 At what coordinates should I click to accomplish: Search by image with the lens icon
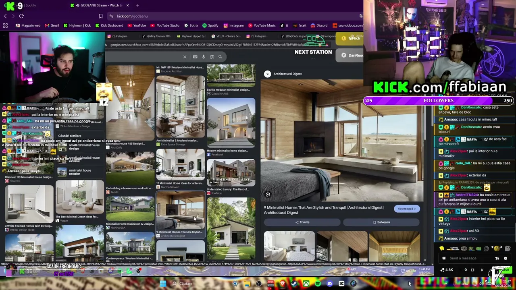coord(212,57)
